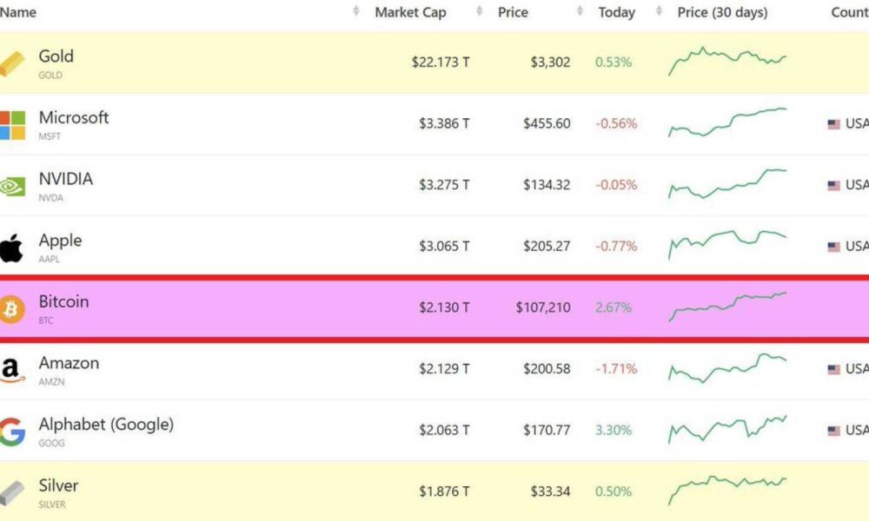
Task: Click the Amazon logo icon
Action: pos(12,371)
